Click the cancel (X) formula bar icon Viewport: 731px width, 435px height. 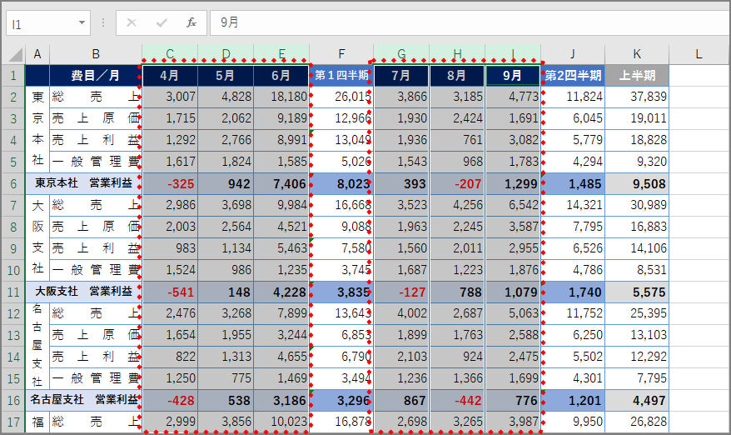pos(132,22)
